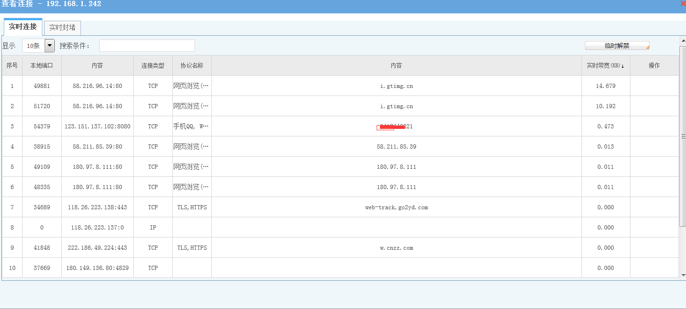Click the red close icon of 查看连接 dialog
The height and width of the screenshot is (309, 686).
pos(682,3)
